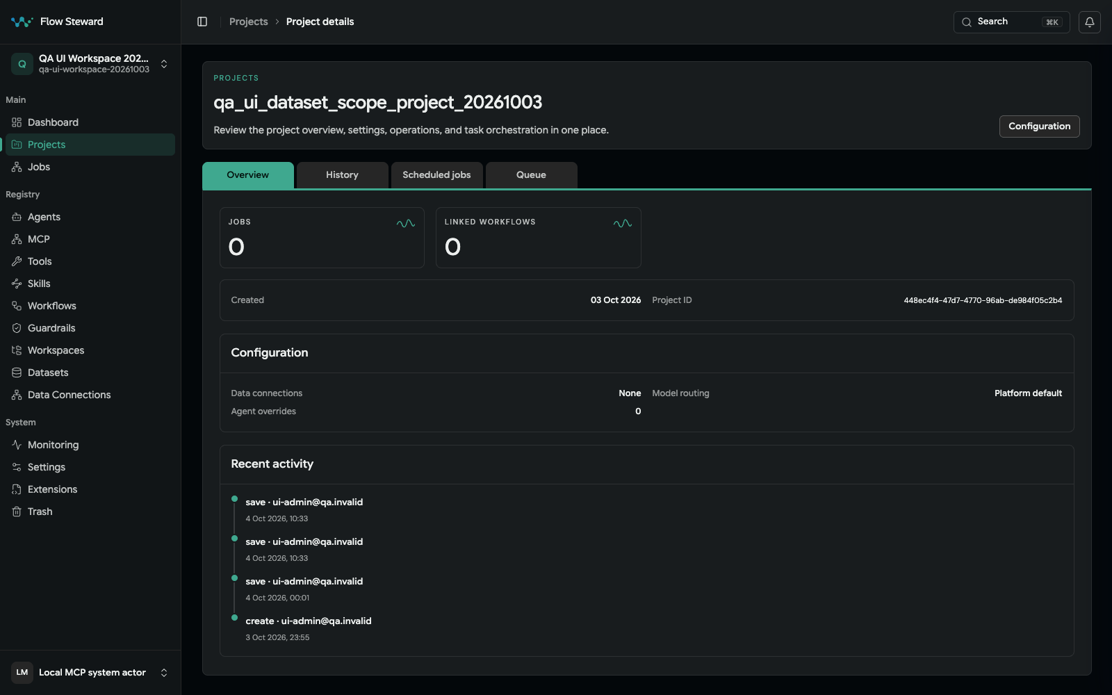
Task: Click the '4 Oct 2026, 00:01' timestamp
Action: click(277, 598)
